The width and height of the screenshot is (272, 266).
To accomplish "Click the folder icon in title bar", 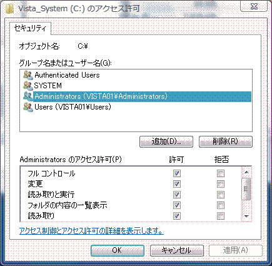I will point(9,9).
